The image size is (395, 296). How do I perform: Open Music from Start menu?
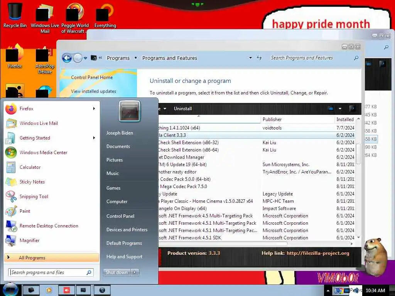tap(113, 173)
